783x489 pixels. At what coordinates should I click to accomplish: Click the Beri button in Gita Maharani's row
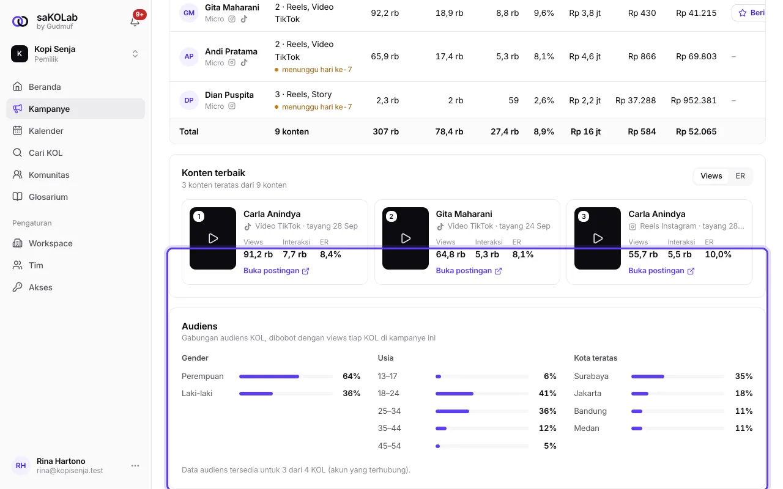[x=749, y=13]
